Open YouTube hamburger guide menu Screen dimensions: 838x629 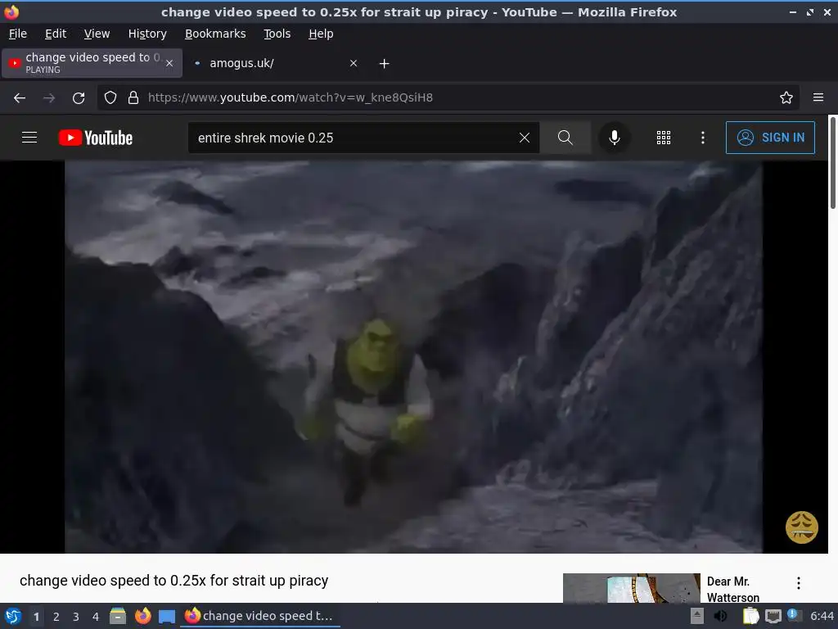pos(29,138)
